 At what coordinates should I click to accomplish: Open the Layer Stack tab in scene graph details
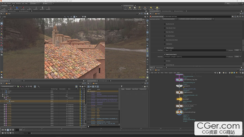(135, 89)
